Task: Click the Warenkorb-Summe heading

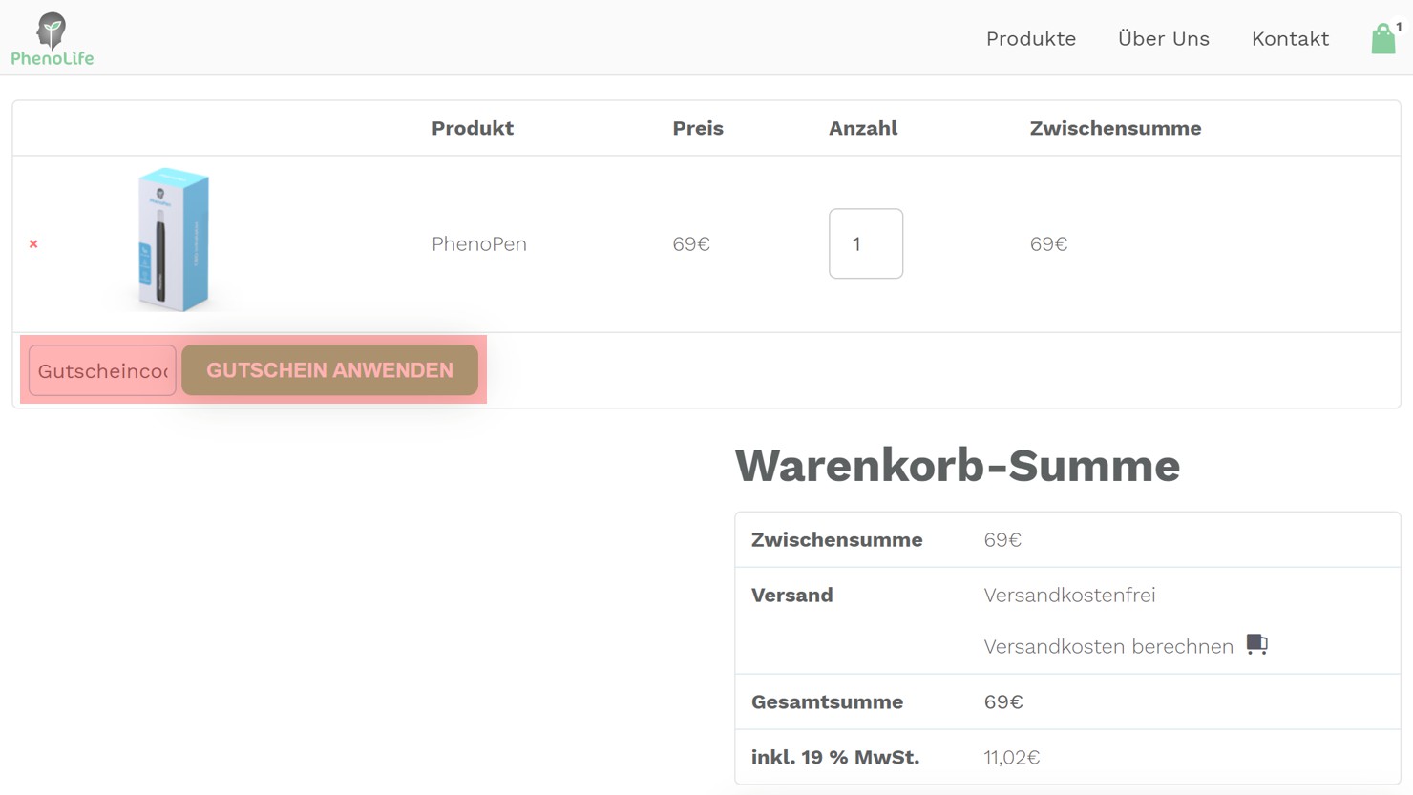Action: (x=957, y=466)
